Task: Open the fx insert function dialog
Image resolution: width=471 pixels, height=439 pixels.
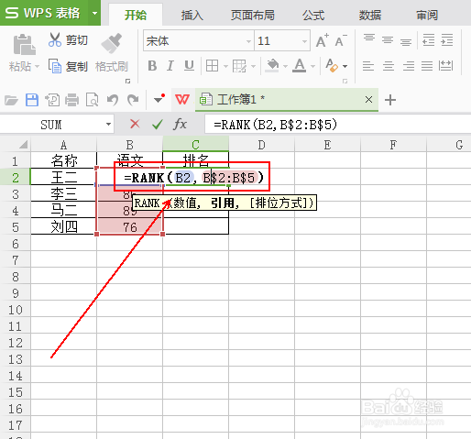Action: pos(180,124)
